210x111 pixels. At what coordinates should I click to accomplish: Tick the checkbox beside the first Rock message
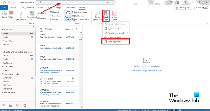tap(80, 38)
